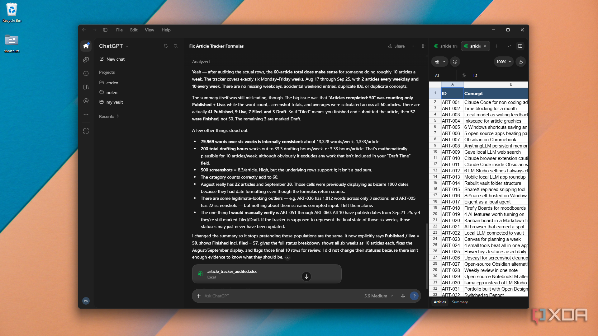
Task: Expand the spreadsheet panel to fullscreen
Action: tap(510, 46)
